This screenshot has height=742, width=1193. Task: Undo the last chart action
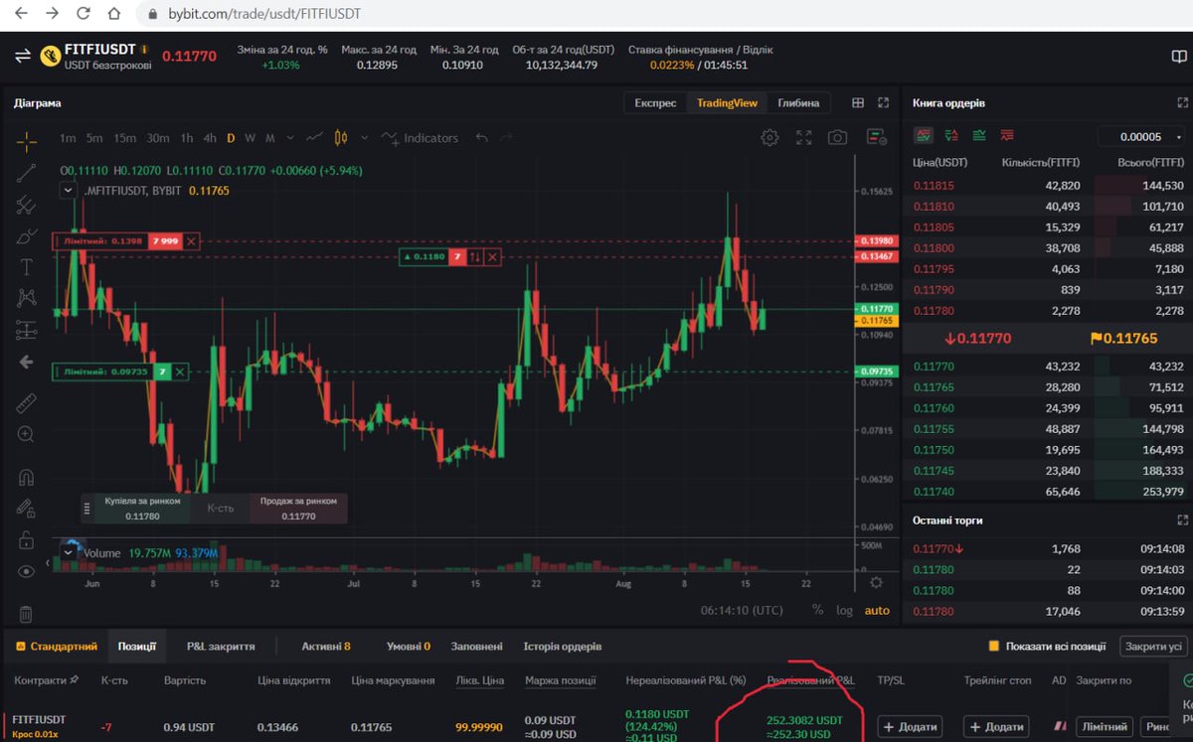point(482,138)
